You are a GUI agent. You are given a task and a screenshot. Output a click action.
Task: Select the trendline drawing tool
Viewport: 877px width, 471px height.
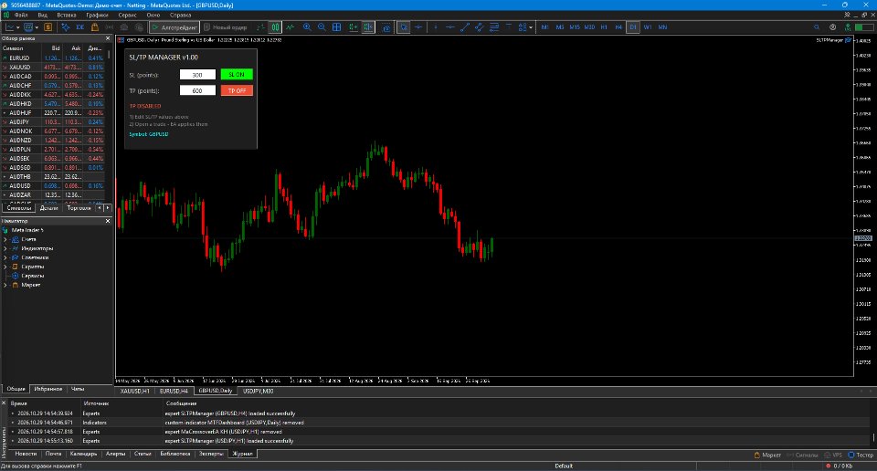click(x=465, y=26)
